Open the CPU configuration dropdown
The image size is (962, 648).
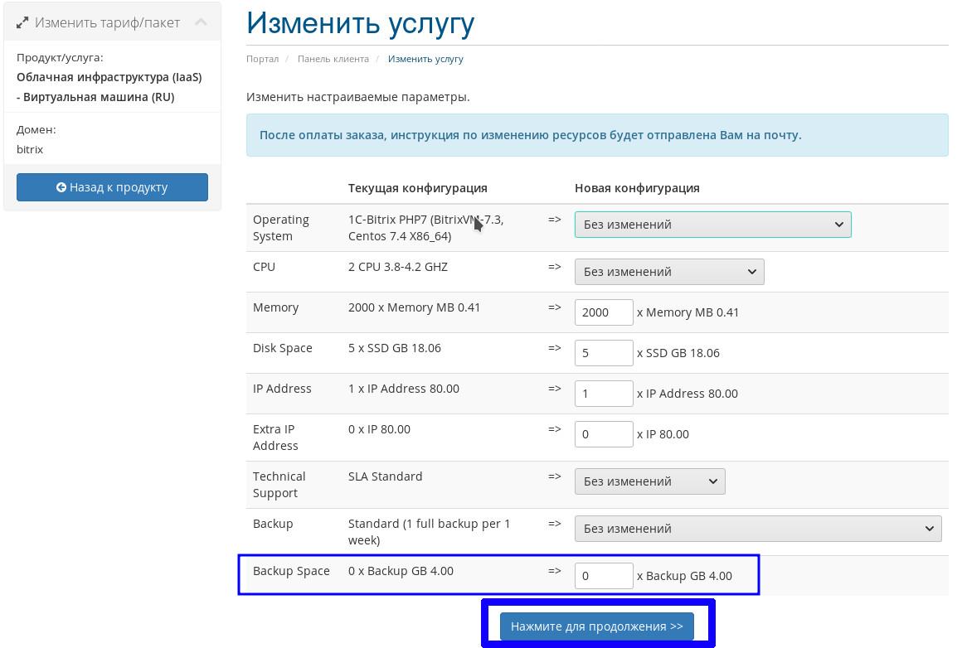pos(669,272)
